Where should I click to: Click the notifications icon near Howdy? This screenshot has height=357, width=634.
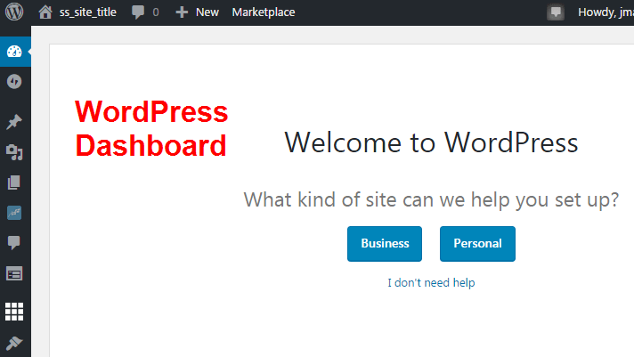click(x=556, y=12)
